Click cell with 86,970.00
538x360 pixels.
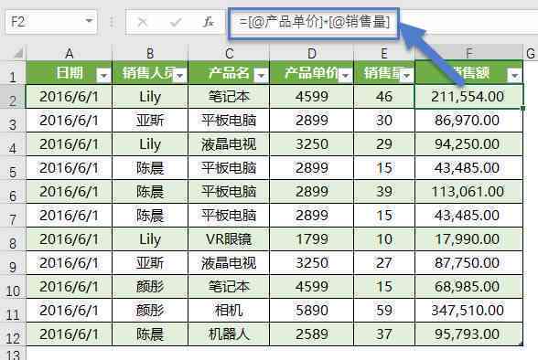[468, 121]
